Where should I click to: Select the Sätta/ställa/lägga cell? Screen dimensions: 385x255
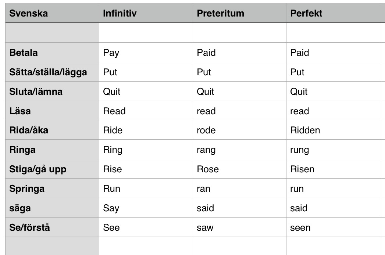tap(52, 72)
